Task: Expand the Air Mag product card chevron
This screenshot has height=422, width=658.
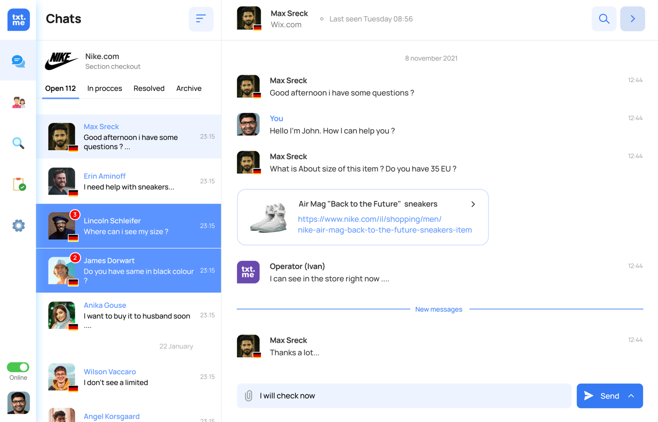Action: [473, 204]
